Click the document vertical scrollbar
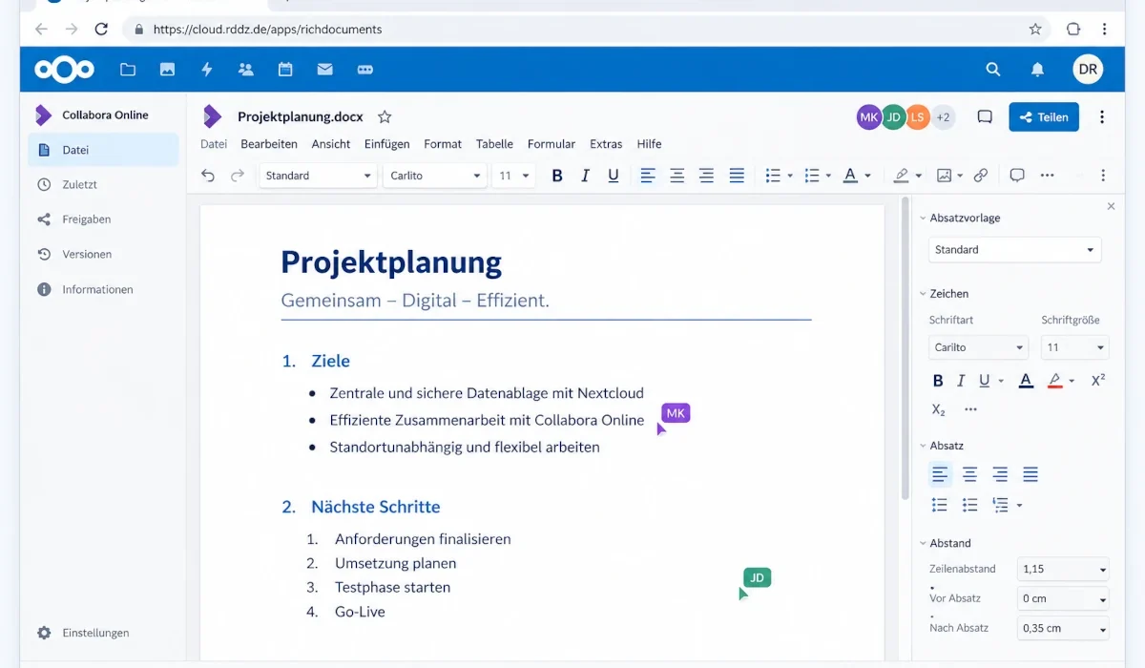 [905, 348]
